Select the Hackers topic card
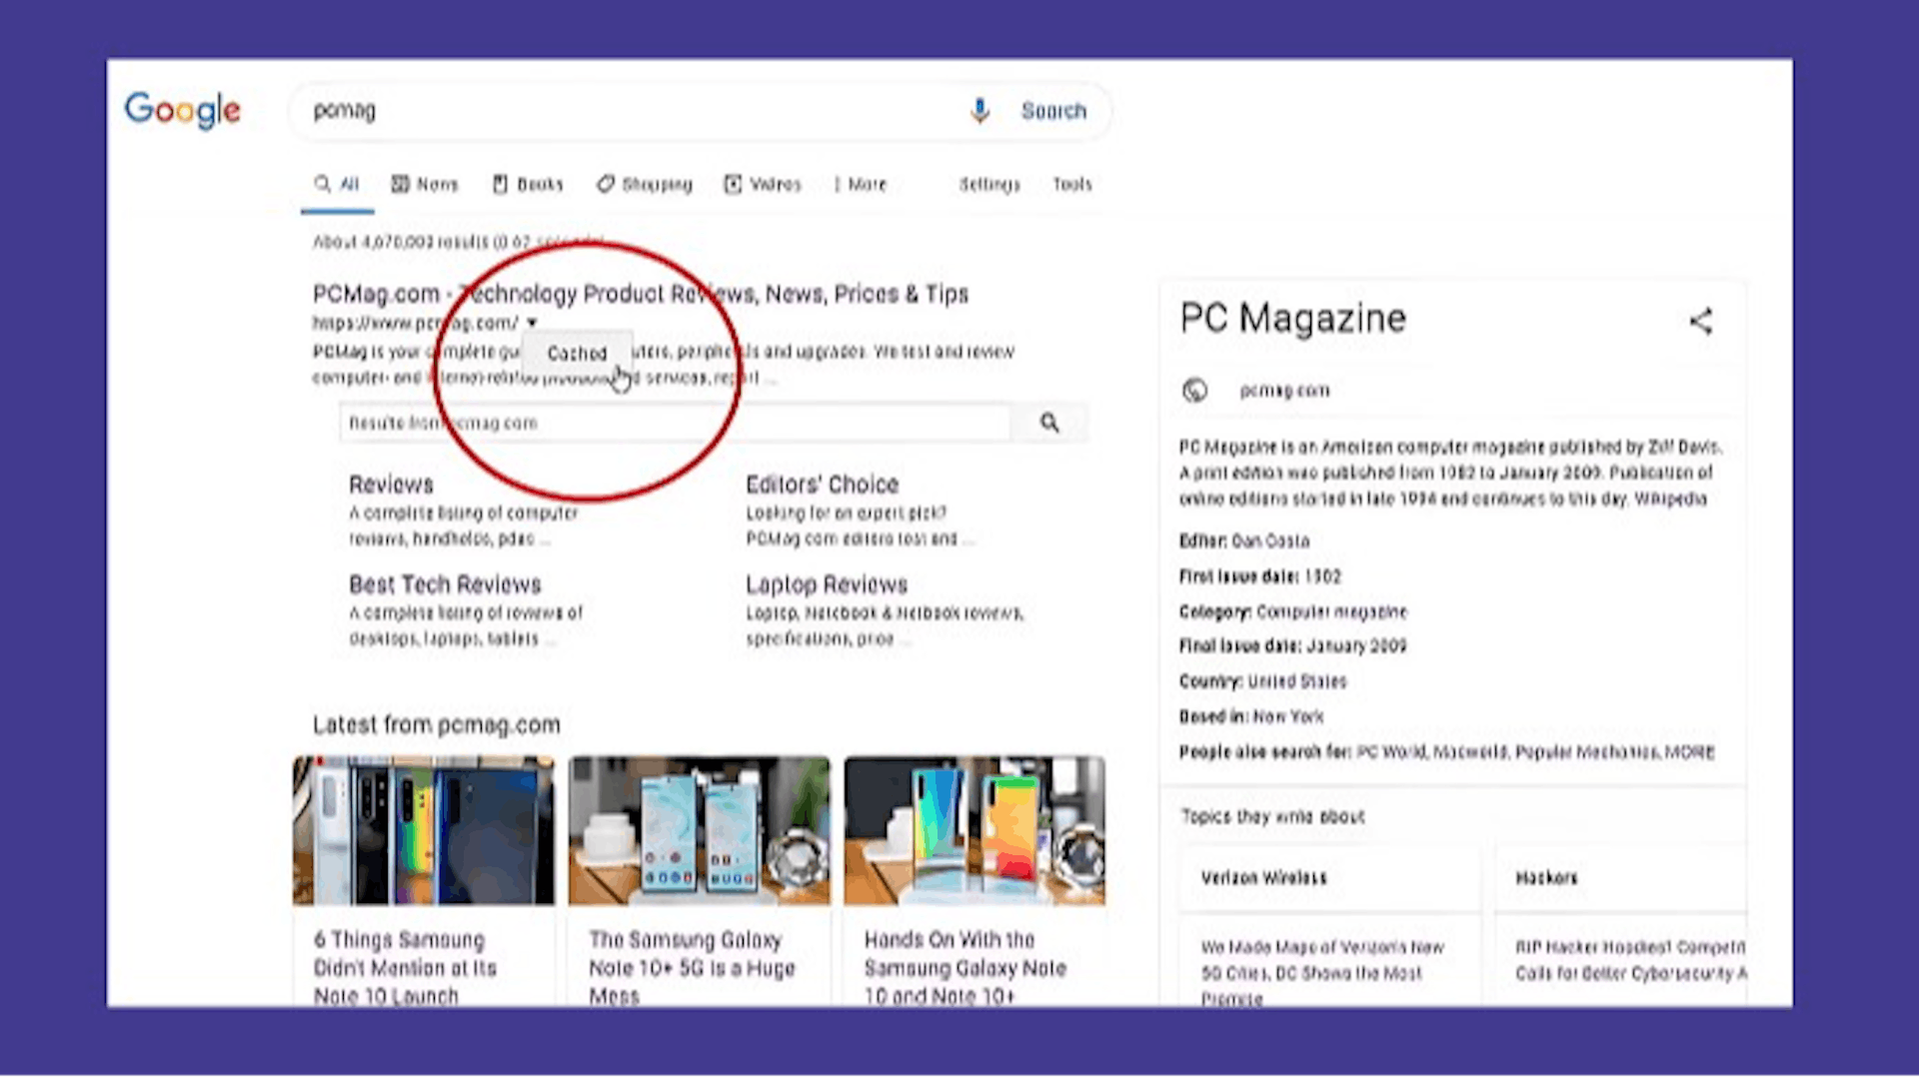1919x1078 pixels. coord(1621,878)
